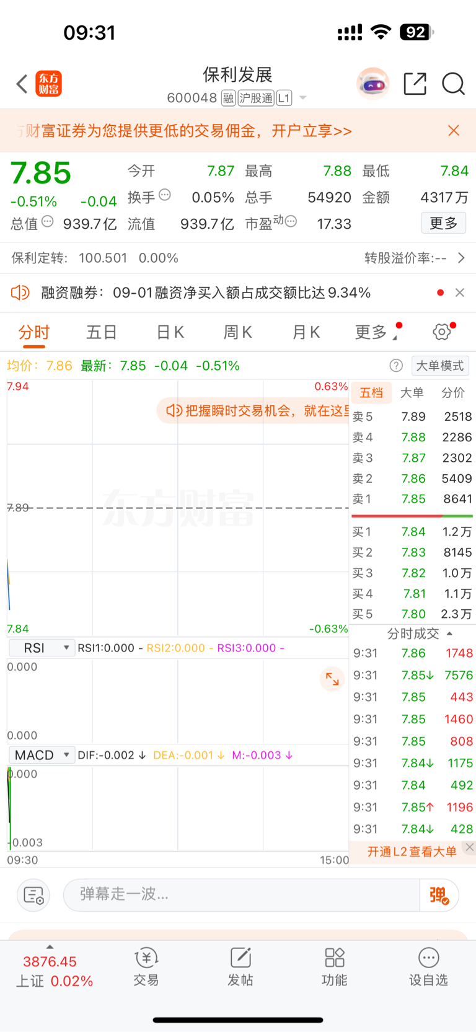
Task: Expand the 上证 index bar arrow
Action: [x=50, y=947]
